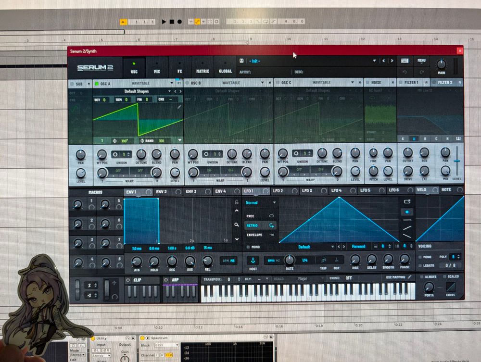The height and width of the screenshot is (362, 481).
Task: Select the LFO ramp down line tool
Action: tap(407, 236)
